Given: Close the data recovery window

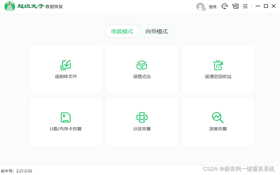Looking at the screenshot, I should (x=274, y=6).
